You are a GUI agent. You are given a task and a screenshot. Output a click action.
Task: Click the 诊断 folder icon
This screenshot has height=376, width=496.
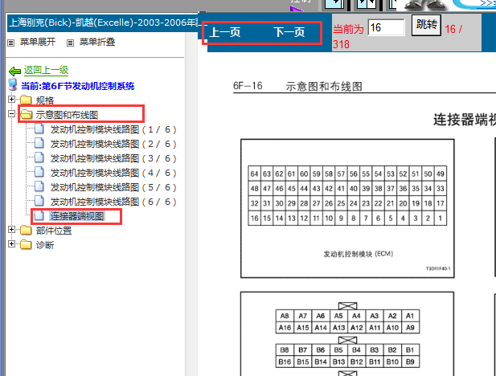tap(26, 245)
